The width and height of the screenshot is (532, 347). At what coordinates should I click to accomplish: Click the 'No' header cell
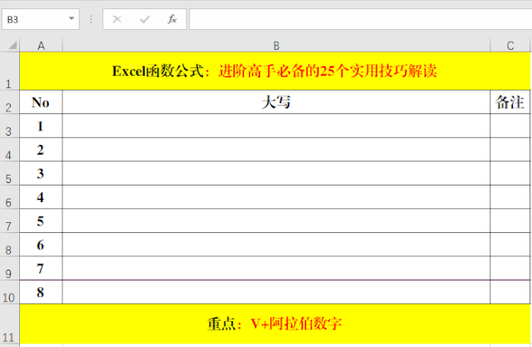tap(41, 102)
